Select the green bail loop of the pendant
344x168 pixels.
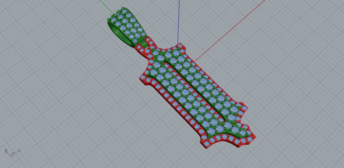point(127,28)
